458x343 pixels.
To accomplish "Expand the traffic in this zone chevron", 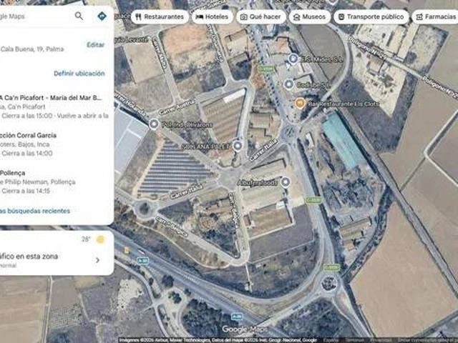I will coord(97,260).
